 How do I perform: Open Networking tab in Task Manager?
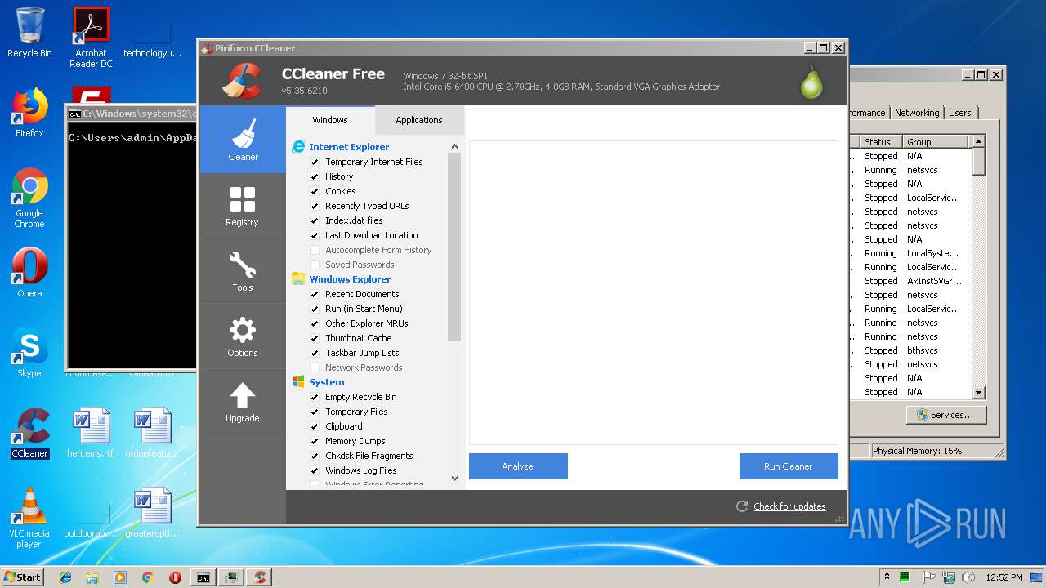917,113
